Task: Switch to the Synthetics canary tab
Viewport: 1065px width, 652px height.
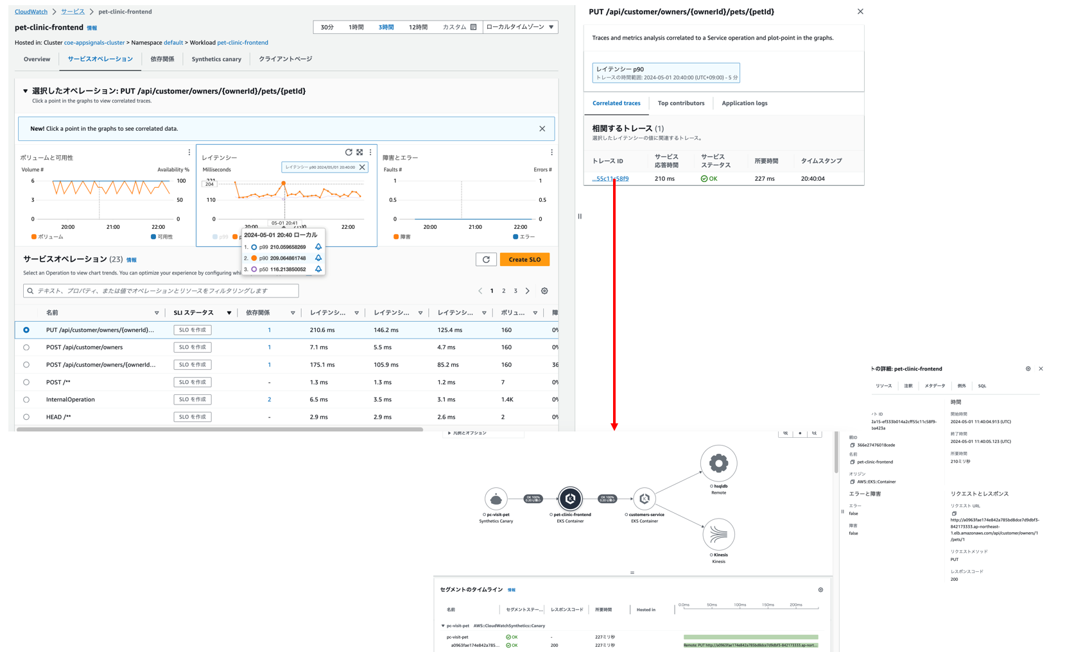Action: [x=216, y=59]
